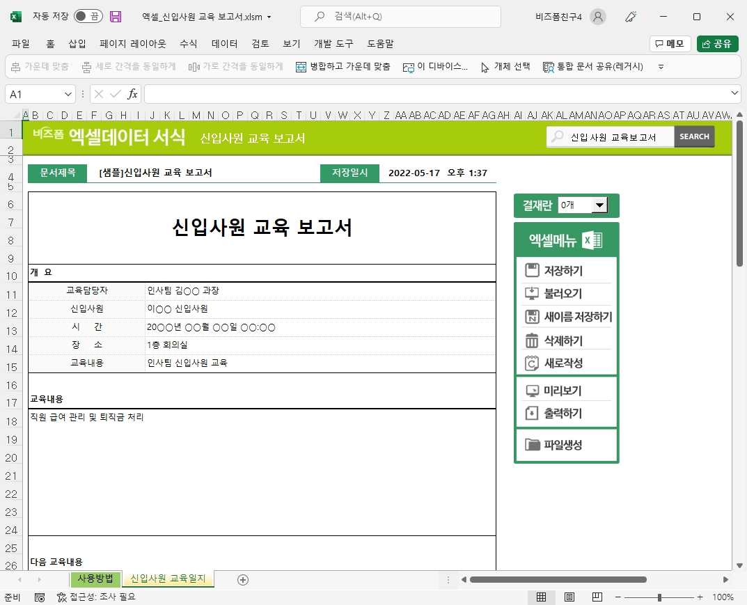Expand the formula bar chevron
The height and width of the screenshot is (605, 747).
[x=734, y=93]
